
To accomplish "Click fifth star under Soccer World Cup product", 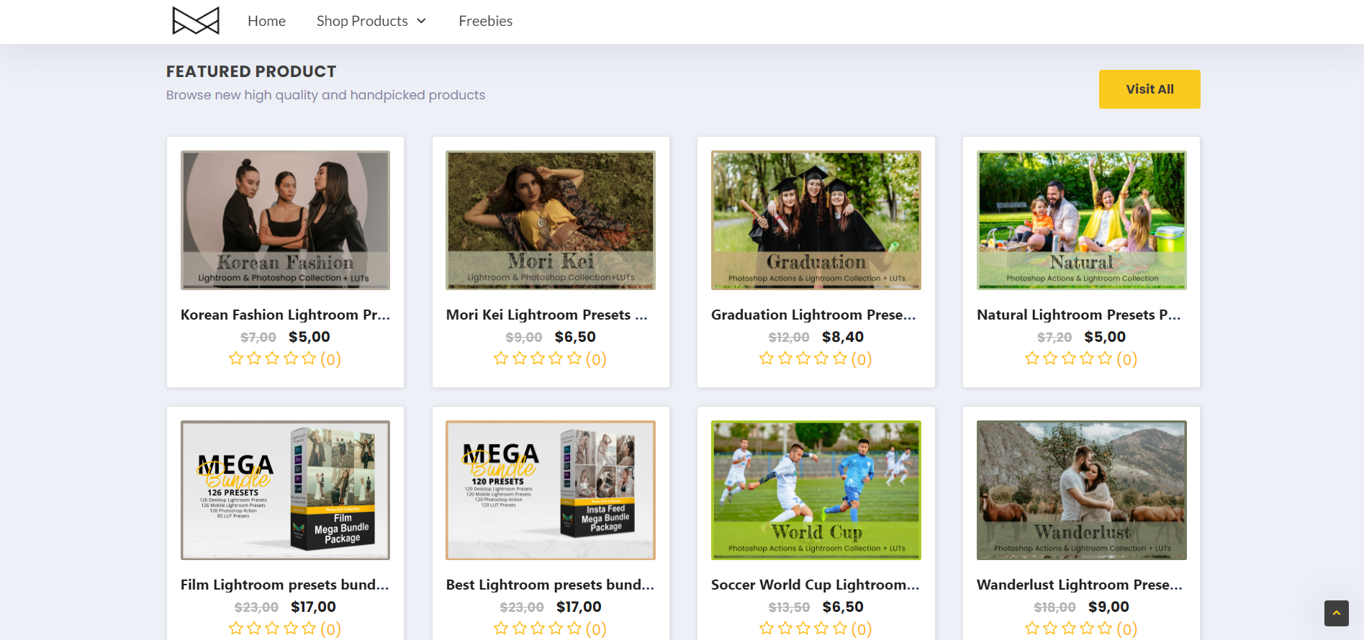I will (839, 628).
